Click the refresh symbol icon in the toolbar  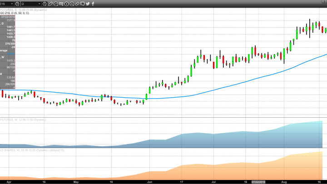(17, 4)
